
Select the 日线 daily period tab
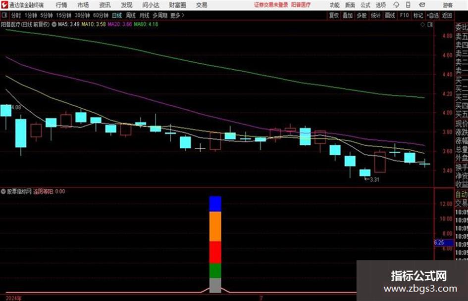pos(117,15)
